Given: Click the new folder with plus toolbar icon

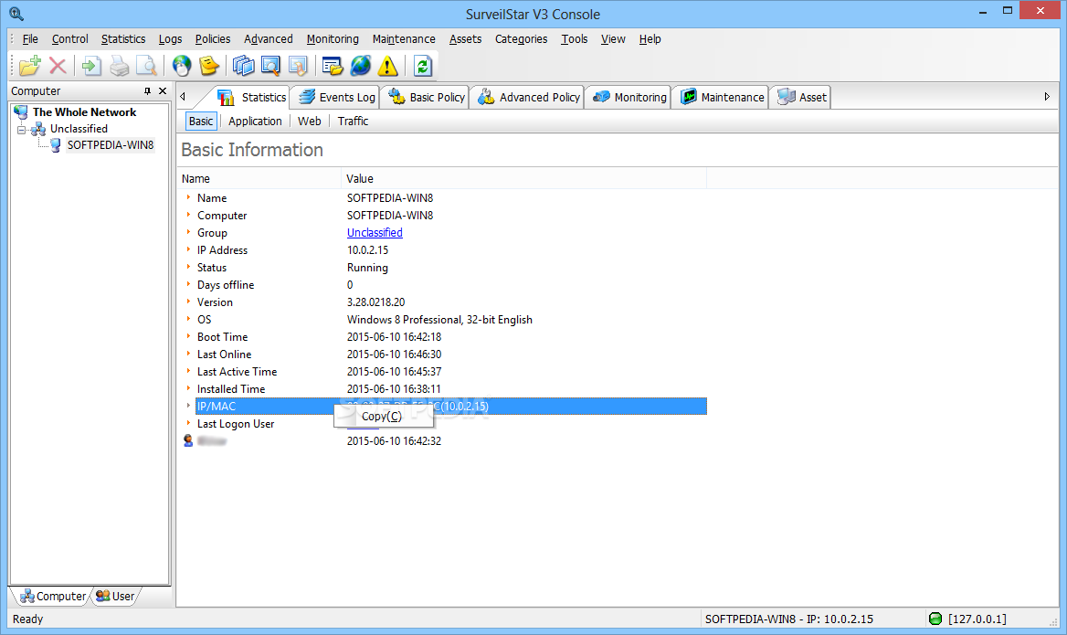Looking at the screenshot, I should point(30,66).
